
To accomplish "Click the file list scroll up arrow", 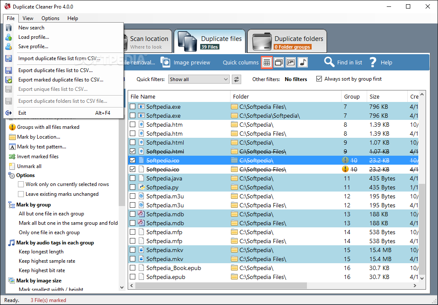I will pyautogui.click(x=422, y=95).
